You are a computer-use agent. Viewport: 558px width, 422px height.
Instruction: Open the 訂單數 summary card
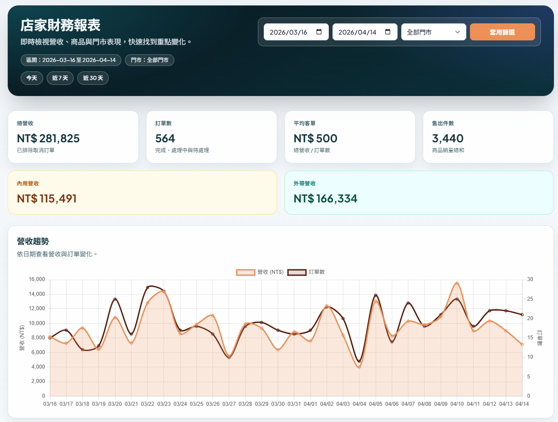211,137
